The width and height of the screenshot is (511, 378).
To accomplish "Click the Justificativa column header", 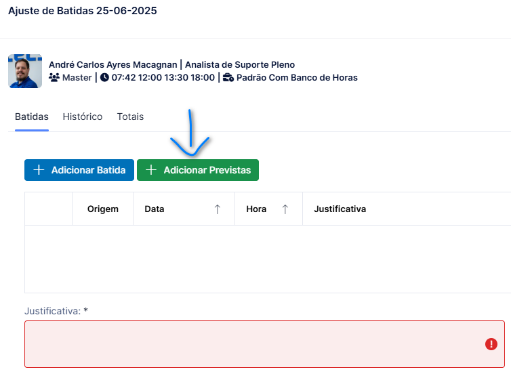I will click(x=340, y=209).
